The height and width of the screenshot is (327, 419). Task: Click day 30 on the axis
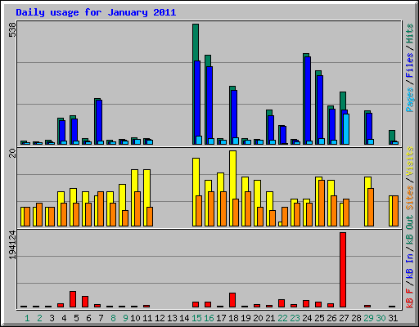pyautogui.click(x=381, y=318)
